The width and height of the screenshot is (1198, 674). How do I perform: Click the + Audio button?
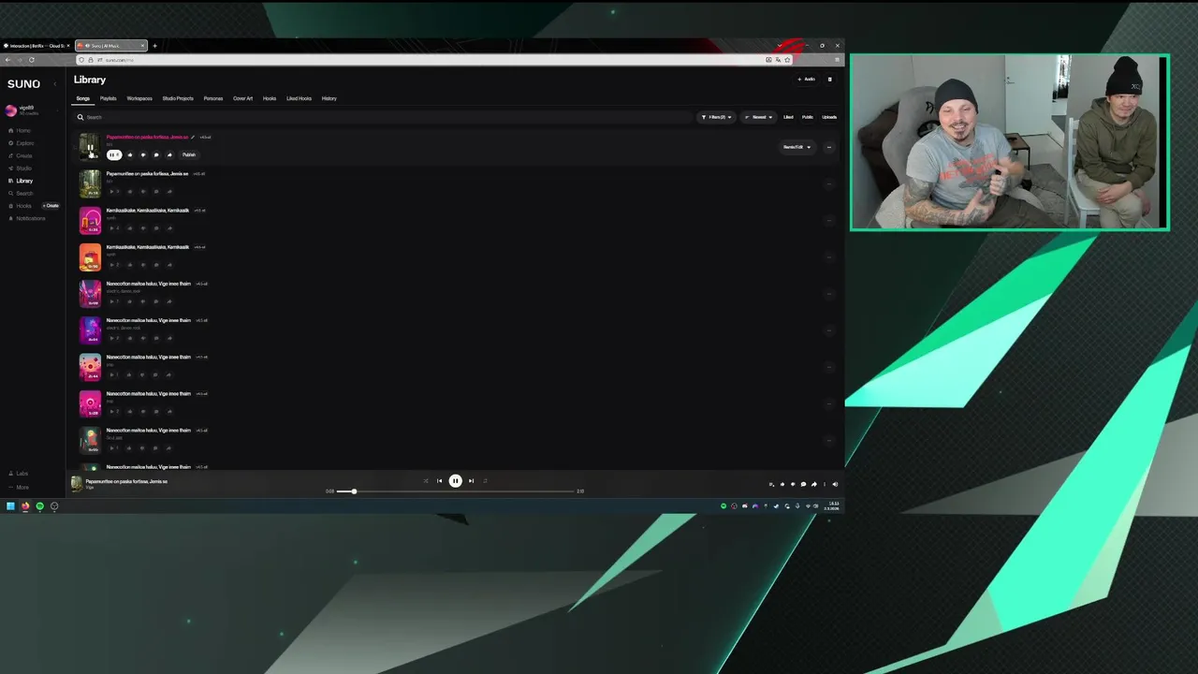(806, 80)
